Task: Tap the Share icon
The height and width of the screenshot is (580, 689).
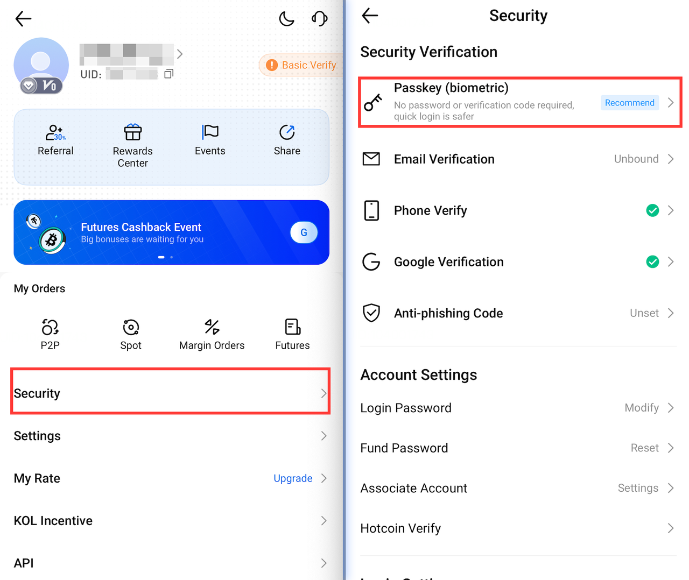Action: pos(287,132)
